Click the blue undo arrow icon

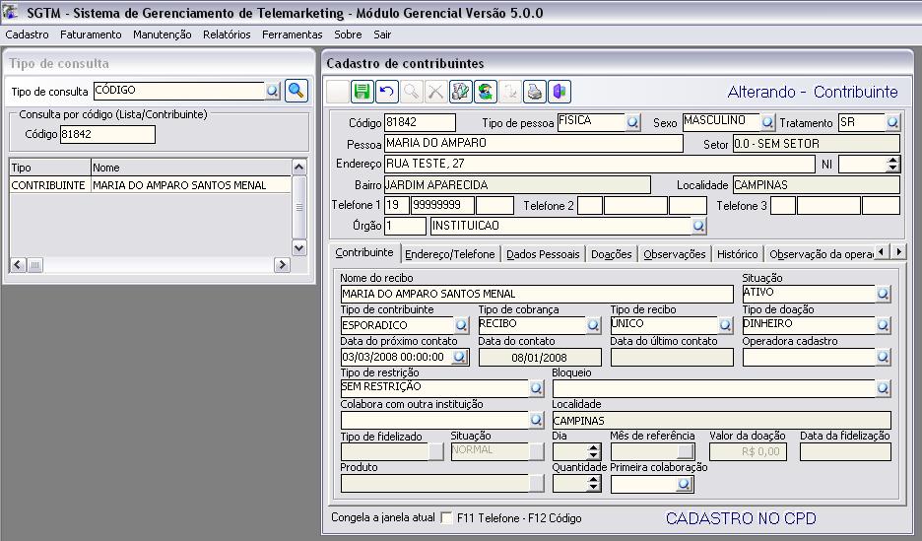click(386, 92)
